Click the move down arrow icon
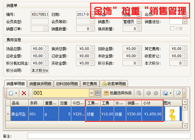Viewport: 195px width, 140px height. pyautogui.click(x=155, y=93)
